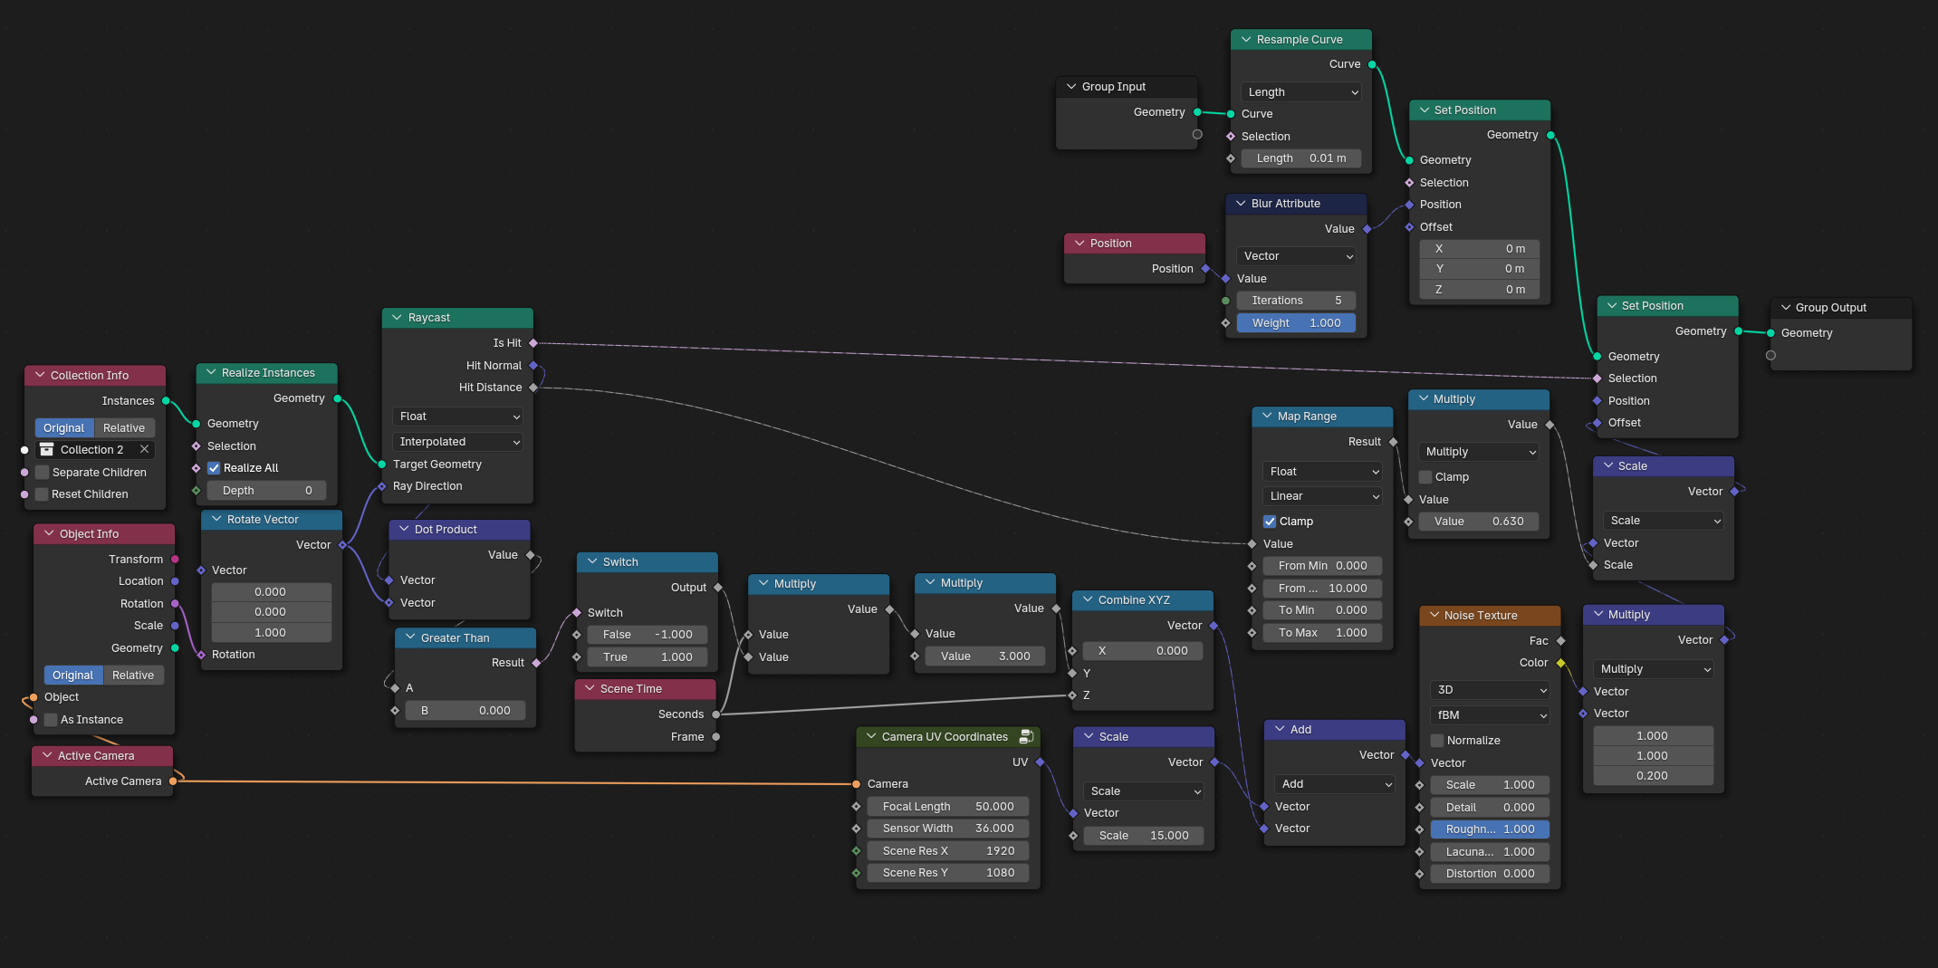Enable Normalize in Noise Texture
This screenshot has width=1938, height=968.
1437,741
